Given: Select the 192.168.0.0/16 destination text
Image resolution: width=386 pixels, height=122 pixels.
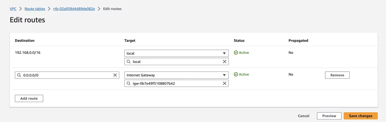Looking at the screenshot, I should point(28,53).
